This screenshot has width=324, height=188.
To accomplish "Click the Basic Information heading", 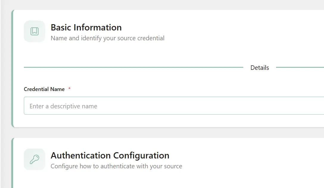I will click(86, 27).
